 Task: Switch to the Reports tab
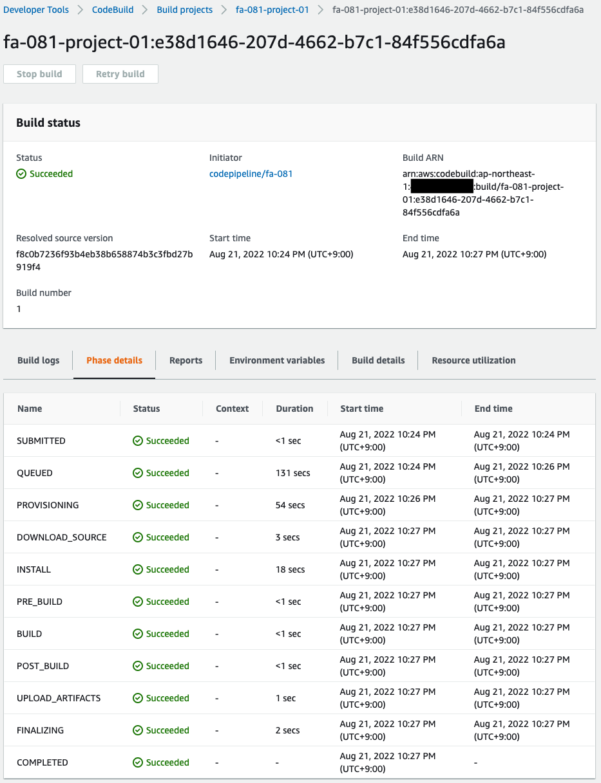click(186, 360)
